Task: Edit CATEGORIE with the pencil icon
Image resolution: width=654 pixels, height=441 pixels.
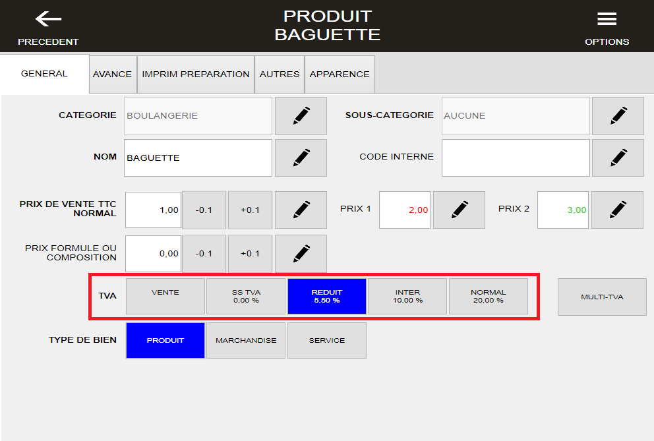Action: pos(301,116)
